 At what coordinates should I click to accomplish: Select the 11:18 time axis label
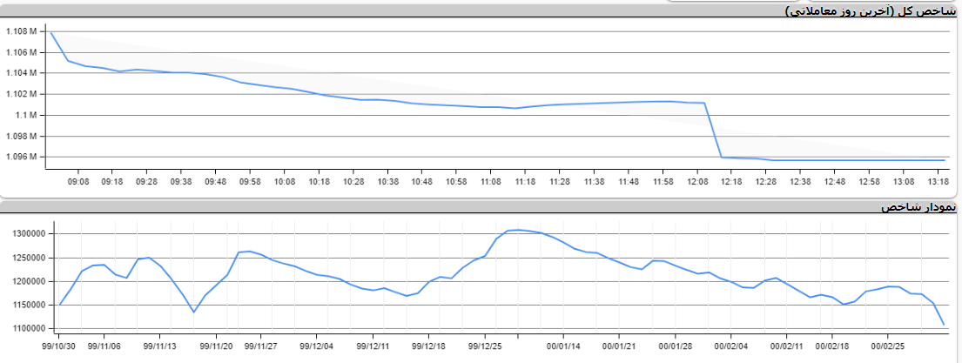coord(525,181)
